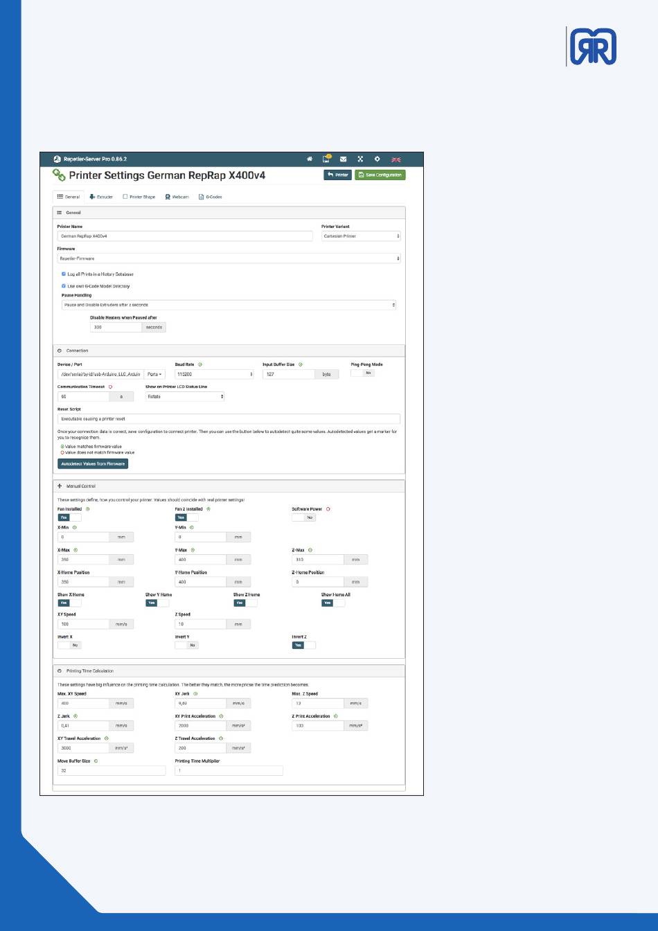Open the Baud Rate dropdown
Image resolution: width=658 pixels, height=931 pixels.
coord(214,374)
